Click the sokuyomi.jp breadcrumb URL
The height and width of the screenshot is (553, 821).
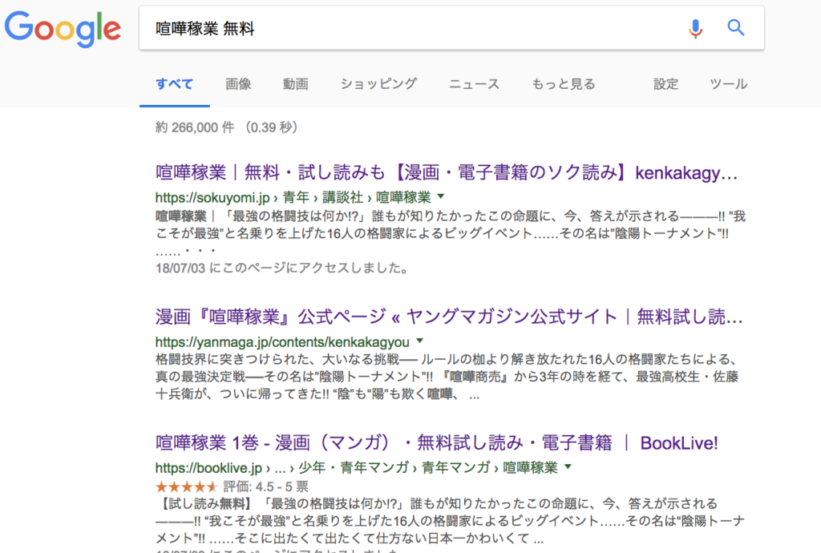[293, 197]
